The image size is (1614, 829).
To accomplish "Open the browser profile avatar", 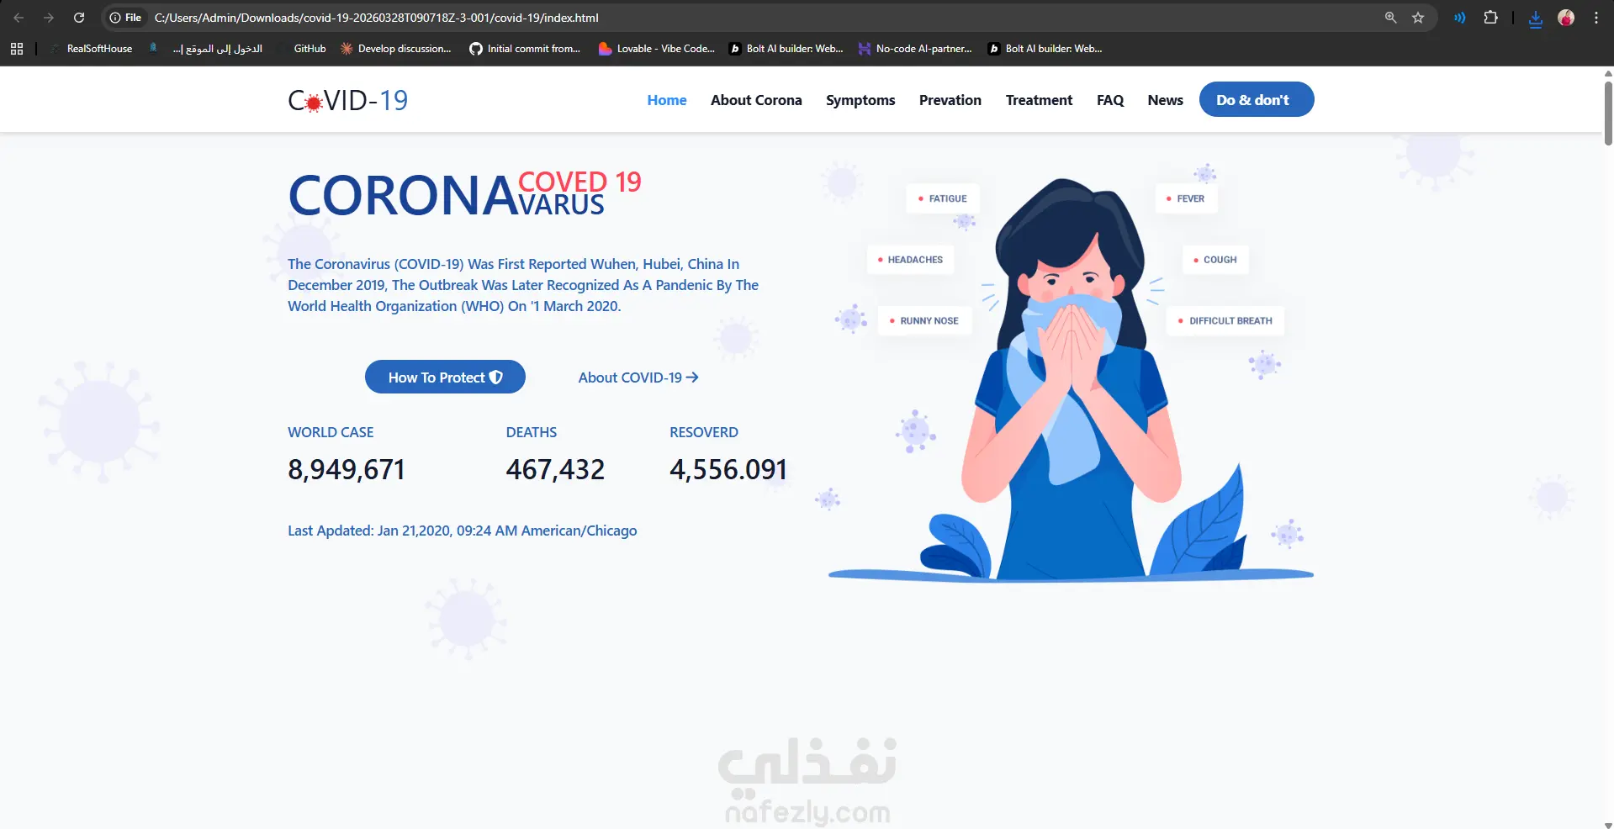I will coord(1566,18).
